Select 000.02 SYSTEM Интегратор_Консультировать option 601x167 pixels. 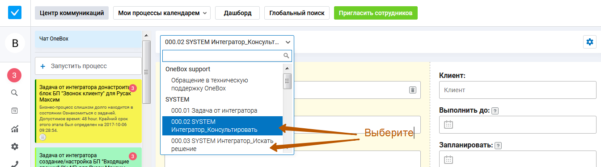coord(222,126)
